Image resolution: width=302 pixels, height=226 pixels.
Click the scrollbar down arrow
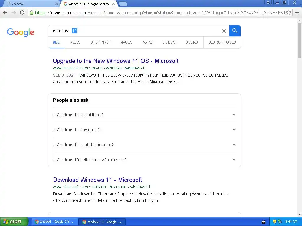pos(300,215)
